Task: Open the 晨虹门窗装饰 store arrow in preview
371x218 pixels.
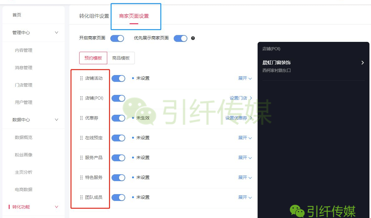Action: 363,63
